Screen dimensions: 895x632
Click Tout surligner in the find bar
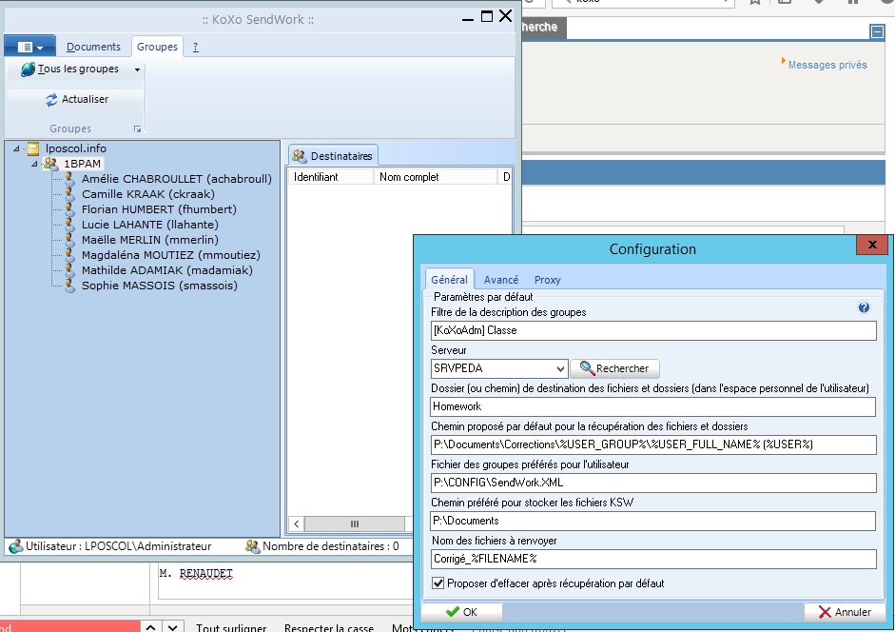click(x=231, y=627)
